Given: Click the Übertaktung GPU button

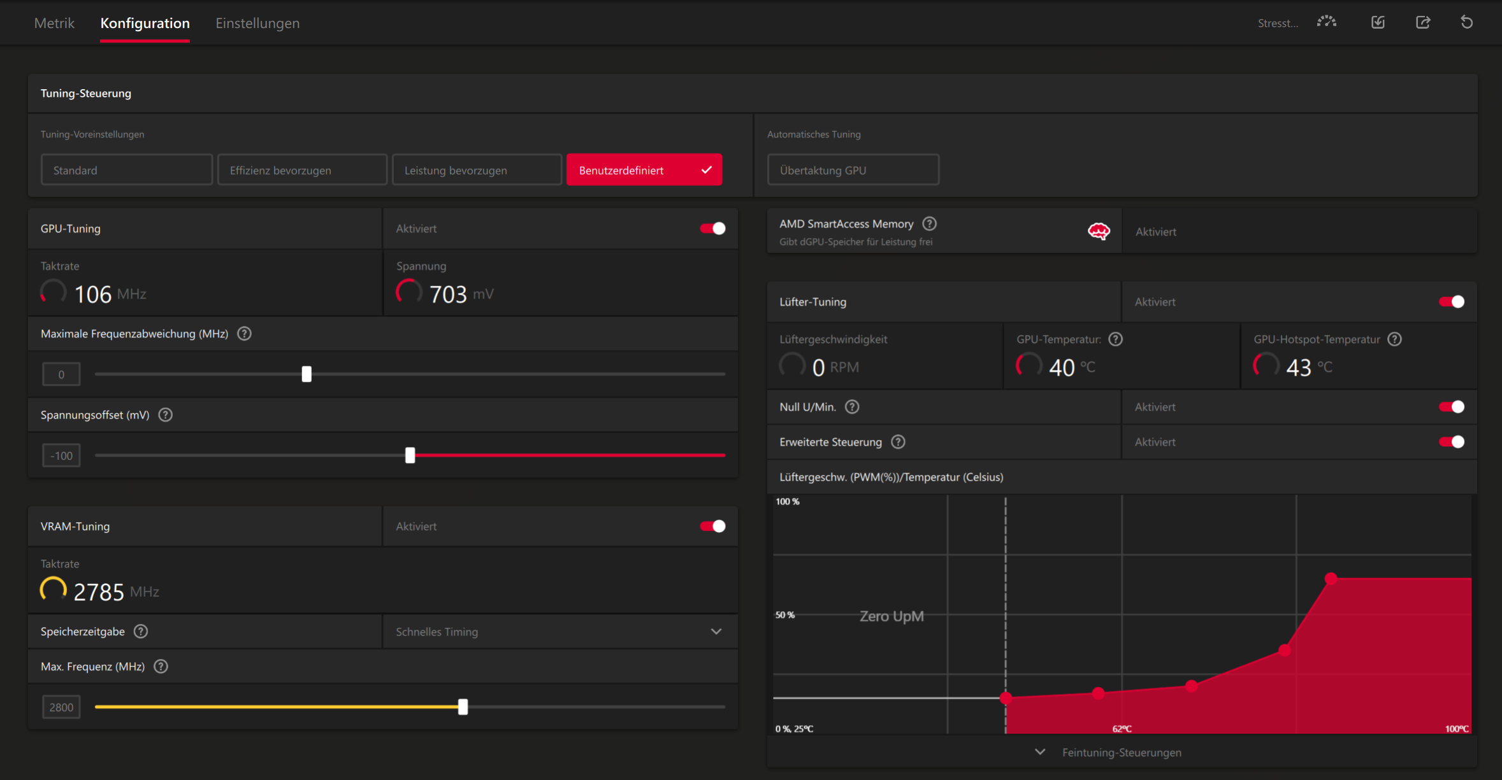Looking at the screenshot, I should point(853,170).
